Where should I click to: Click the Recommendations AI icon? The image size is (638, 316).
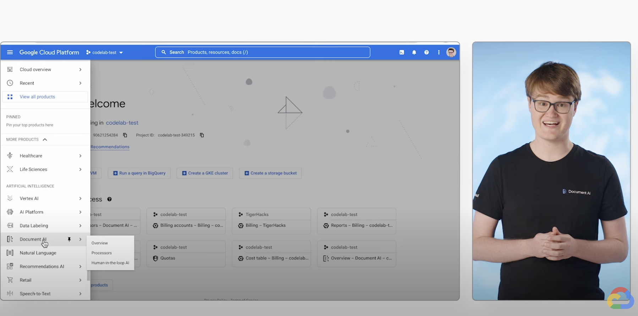coord(10,266)
